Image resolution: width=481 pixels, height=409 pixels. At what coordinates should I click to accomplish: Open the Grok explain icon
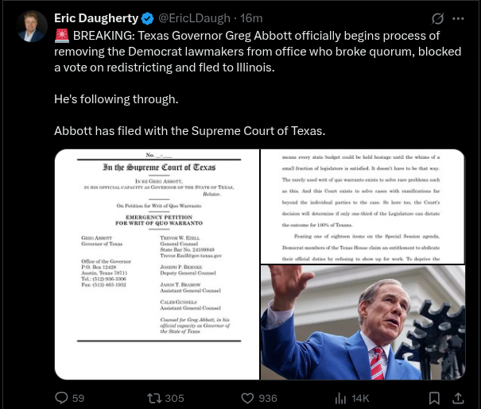[x=437, y=19]
